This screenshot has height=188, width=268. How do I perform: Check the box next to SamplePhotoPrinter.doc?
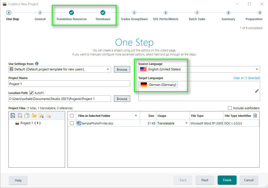[72, 123]
